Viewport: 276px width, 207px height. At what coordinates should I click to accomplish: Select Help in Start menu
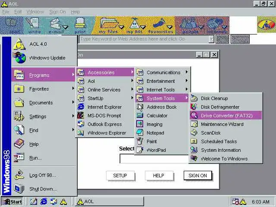[x=44, y=144]
